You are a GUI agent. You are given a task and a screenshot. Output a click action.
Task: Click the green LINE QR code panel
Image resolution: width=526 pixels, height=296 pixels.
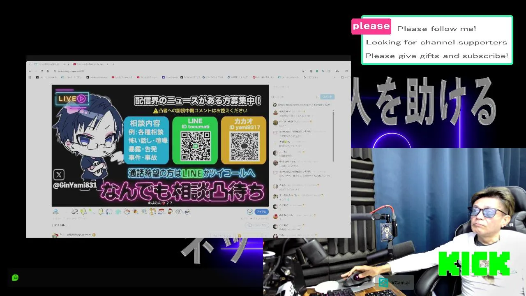click(195, 140)
